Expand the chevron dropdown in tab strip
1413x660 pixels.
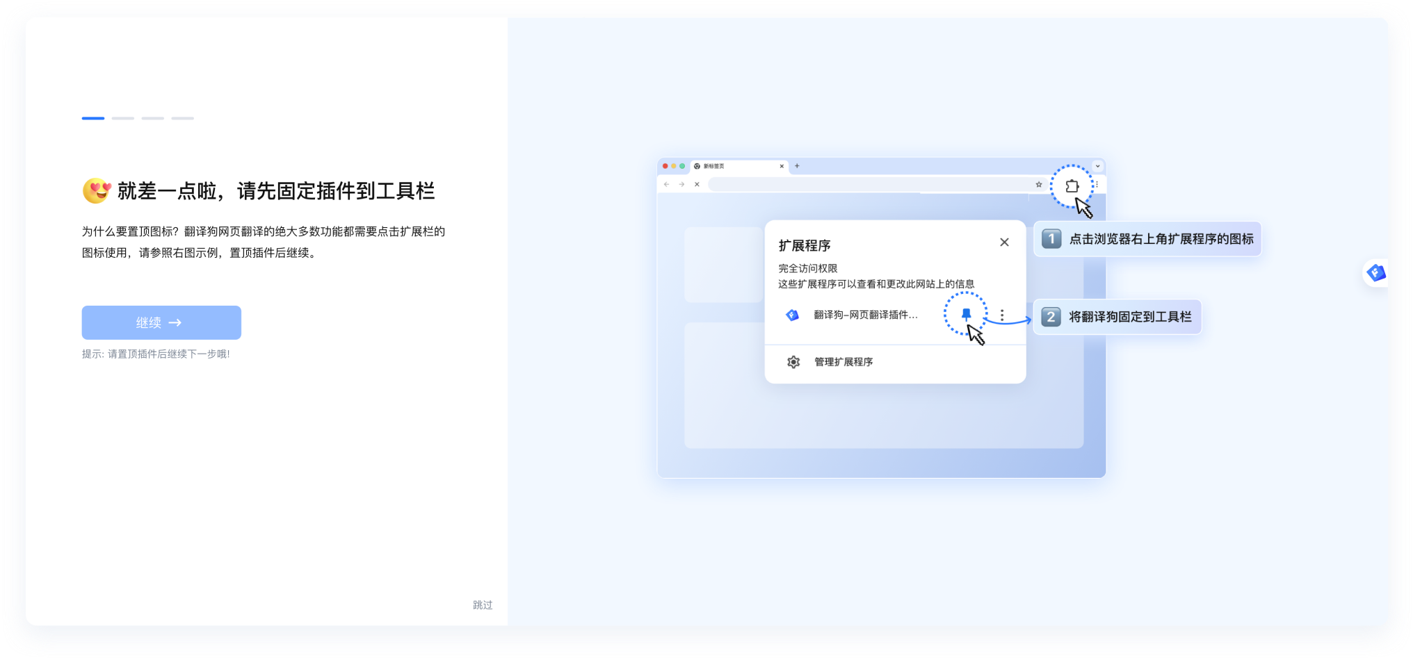[1097, 166]
